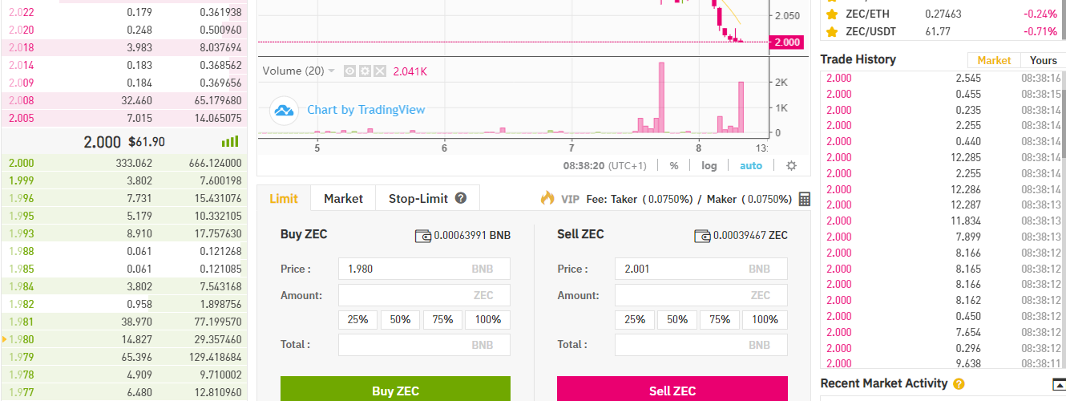The width and height of the screenshot is (1066, 401).
Task: Toggle log scale on chart
Action: (709, 166)
